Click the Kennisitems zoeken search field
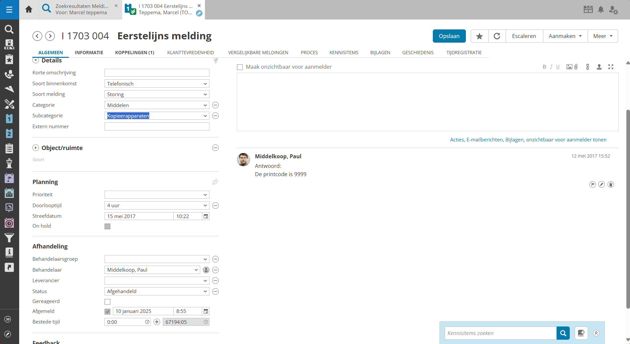This screenshot has height=344, width=630. point(500,333)
